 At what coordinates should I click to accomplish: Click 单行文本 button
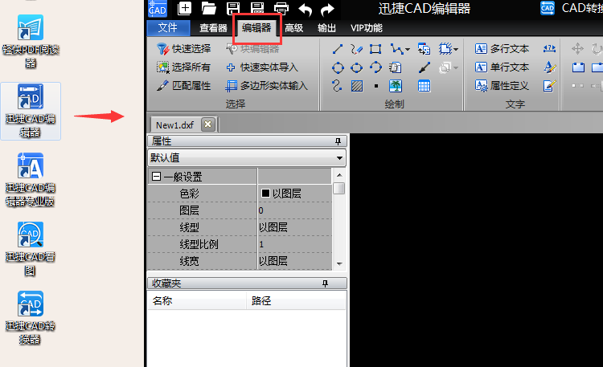(502, 67)
